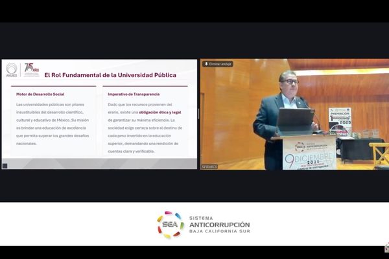
Task: Click the 75 años anniversary logo
Action: (30, 69)
